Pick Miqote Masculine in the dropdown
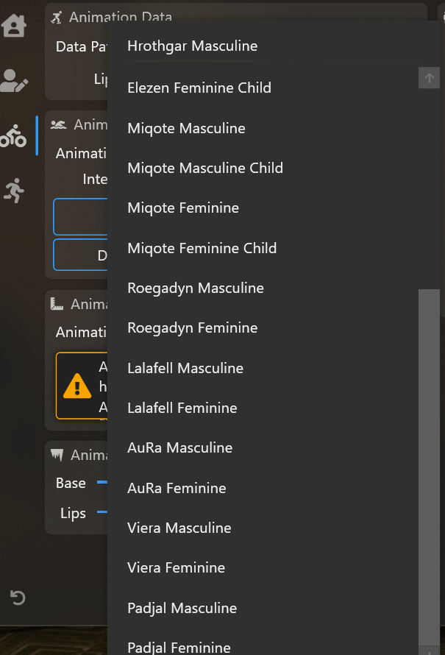 coord(186,128)
